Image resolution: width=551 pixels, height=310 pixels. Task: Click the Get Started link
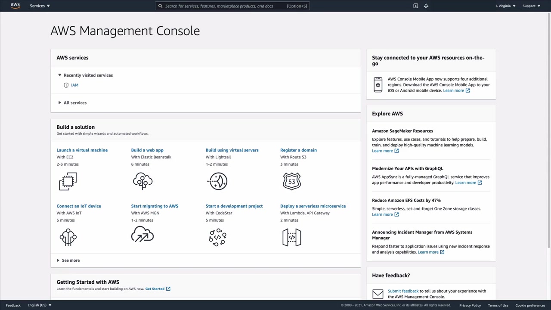[x=155, y=289]
